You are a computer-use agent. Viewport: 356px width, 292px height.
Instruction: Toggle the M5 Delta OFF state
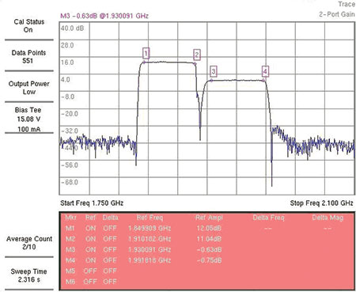click(110, 271)
